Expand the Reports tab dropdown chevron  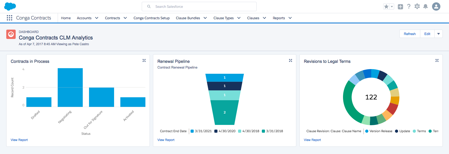point(290,18)
